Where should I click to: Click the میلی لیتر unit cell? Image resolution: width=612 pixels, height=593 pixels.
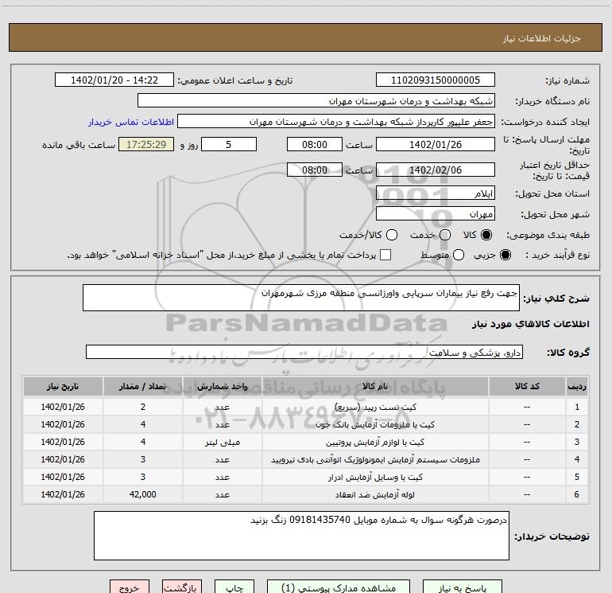pos(223,442)
